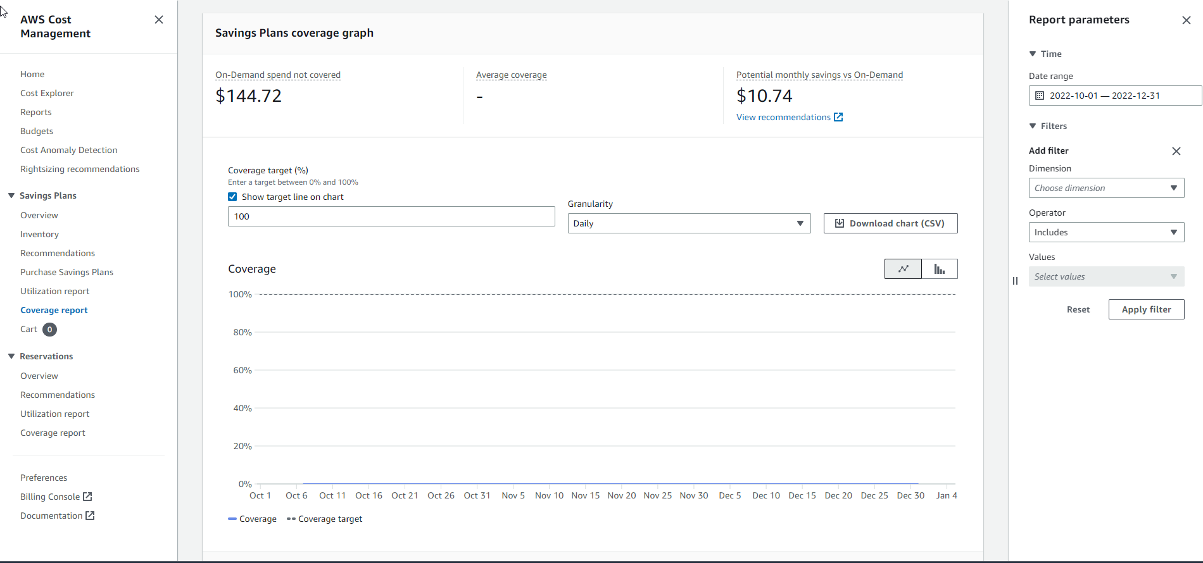Open Reservations Utilization report

[55, 414]
